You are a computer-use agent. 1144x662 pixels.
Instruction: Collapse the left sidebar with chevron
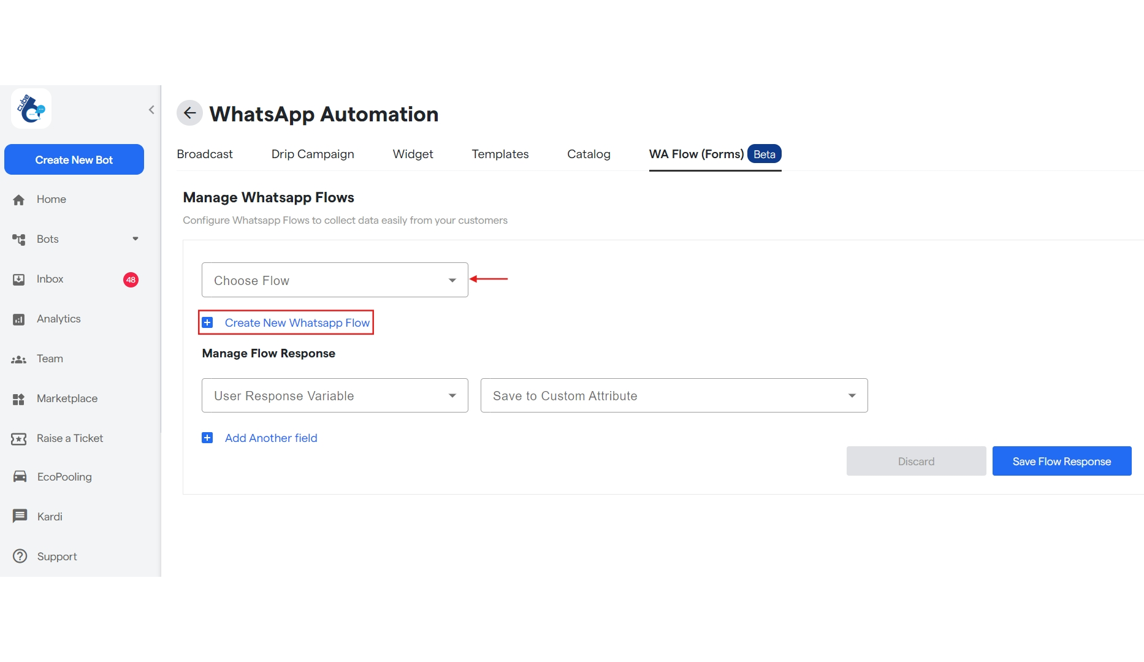[x=151, y=110]
